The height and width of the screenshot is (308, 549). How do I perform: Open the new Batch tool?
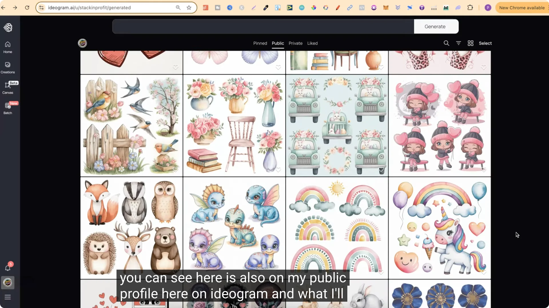tap(8, 108)
